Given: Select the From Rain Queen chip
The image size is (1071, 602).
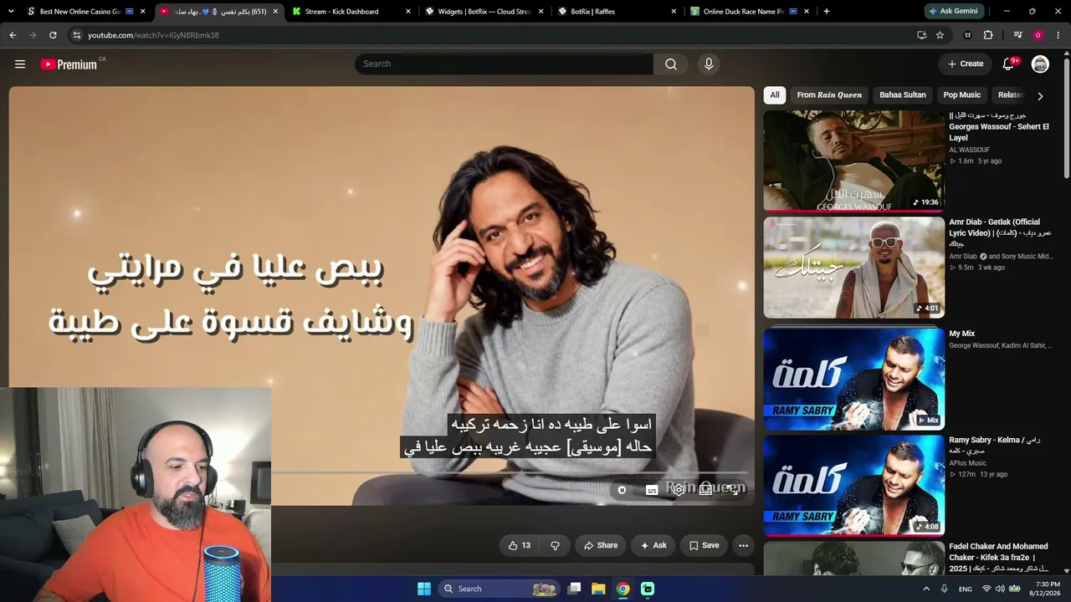Looking at the screenshot, I should 829,95.
